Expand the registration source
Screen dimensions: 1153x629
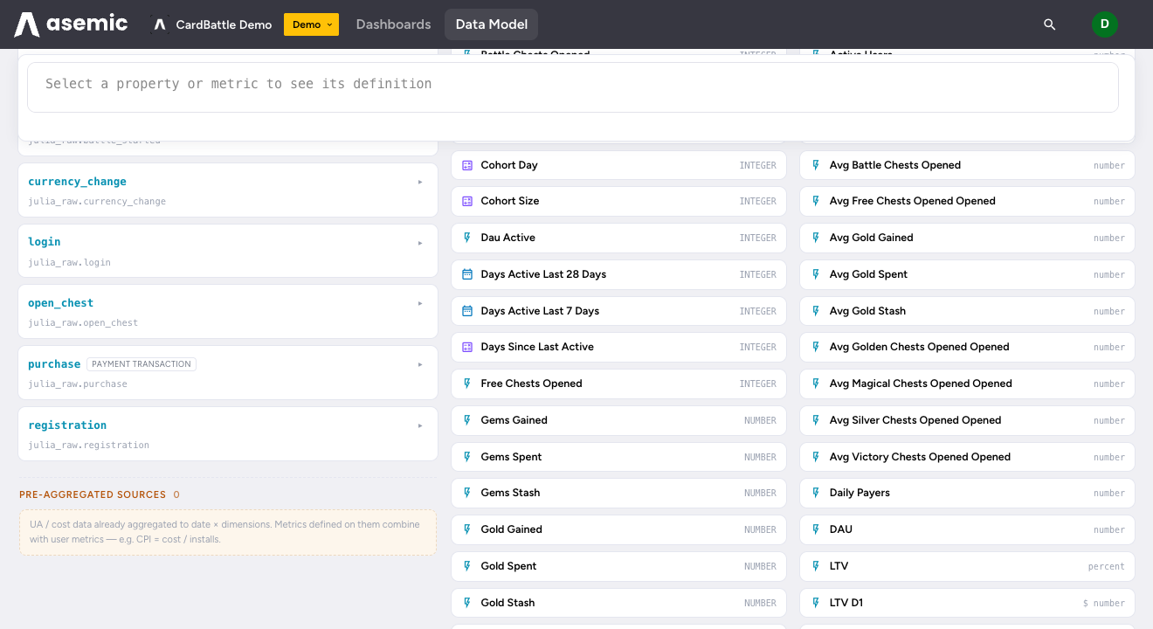[420, 425]
